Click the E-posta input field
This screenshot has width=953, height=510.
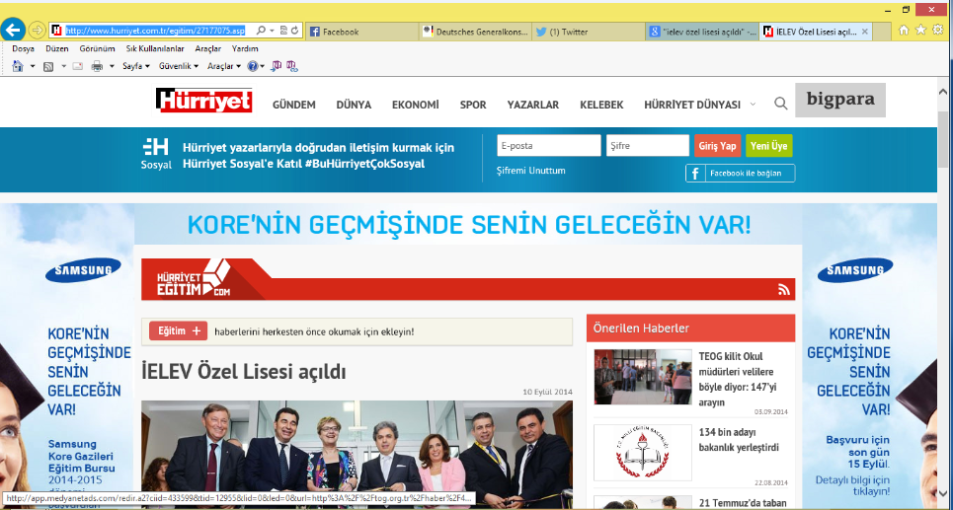pos(548,146)
